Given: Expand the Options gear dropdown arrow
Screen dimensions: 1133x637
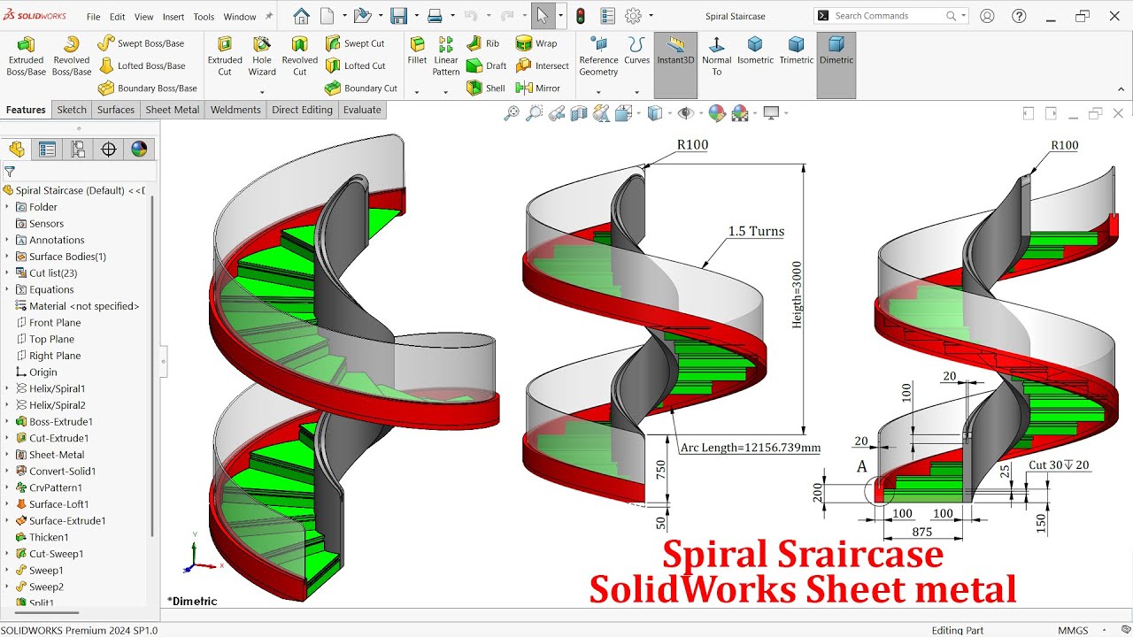Looking at the screenshot, I should 651,16.
